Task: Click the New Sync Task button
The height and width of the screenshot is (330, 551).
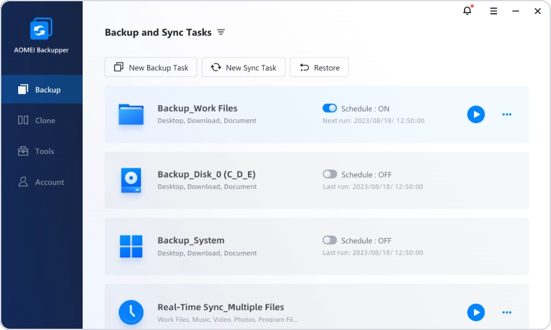Action: pyautogui.click(x=244, y=67)
